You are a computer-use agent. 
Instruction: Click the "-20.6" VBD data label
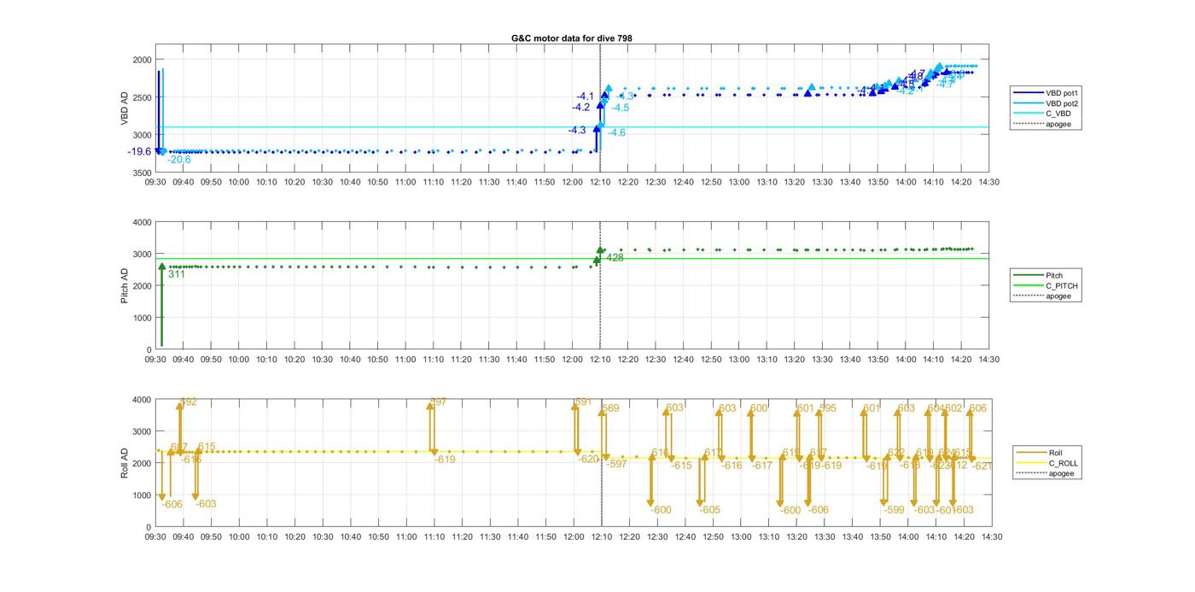coord(179,160)
